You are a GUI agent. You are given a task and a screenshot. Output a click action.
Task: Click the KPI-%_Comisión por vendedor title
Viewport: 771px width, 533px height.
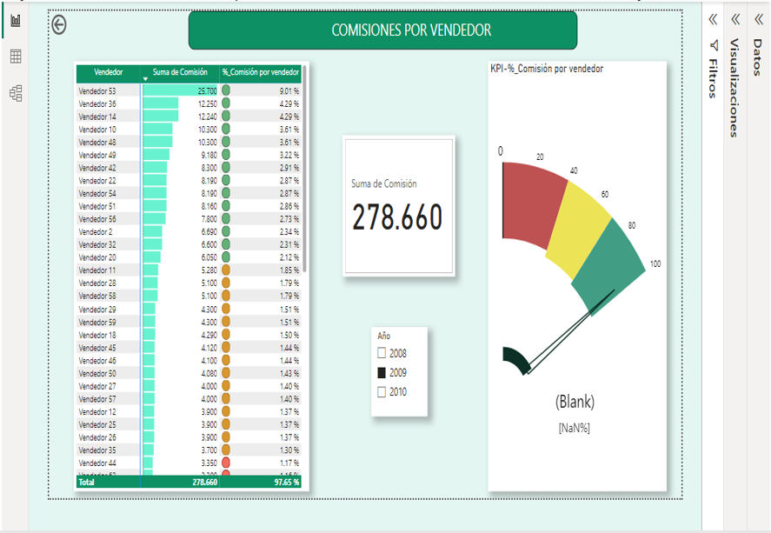[x=547, y=69]
